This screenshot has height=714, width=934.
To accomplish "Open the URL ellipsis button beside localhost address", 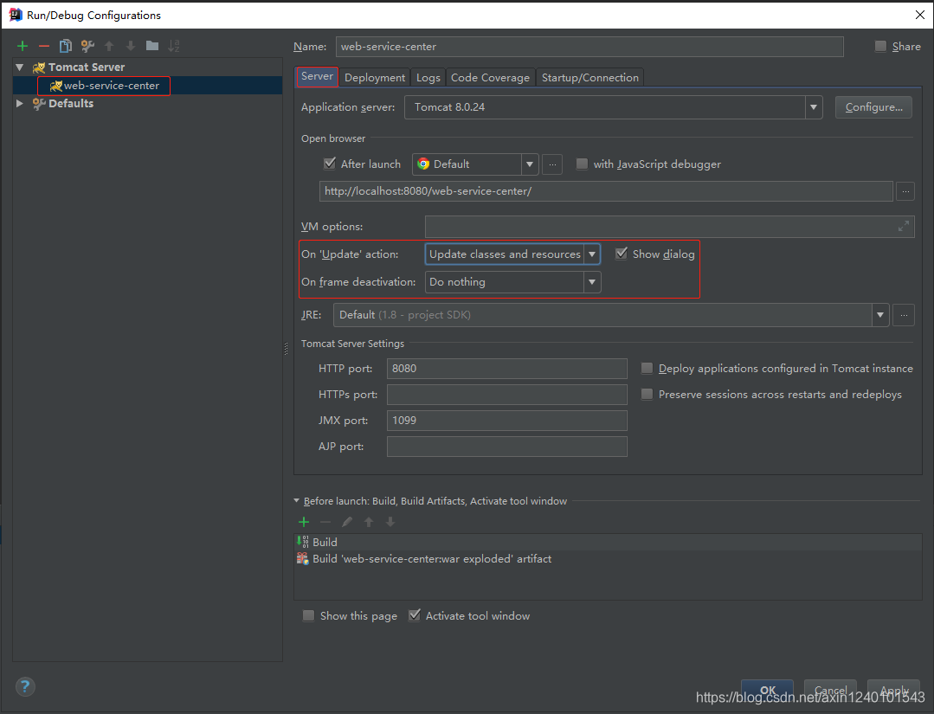I will 905,192.
